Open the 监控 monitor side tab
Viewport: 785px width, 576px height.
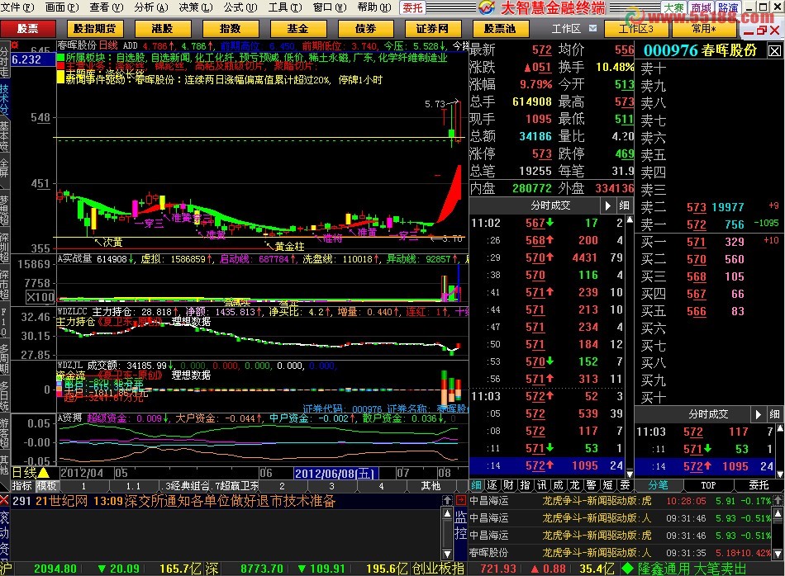click(460, 526)
